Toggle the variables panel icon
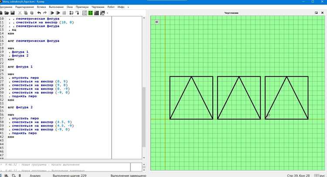 tap(85, 13)
